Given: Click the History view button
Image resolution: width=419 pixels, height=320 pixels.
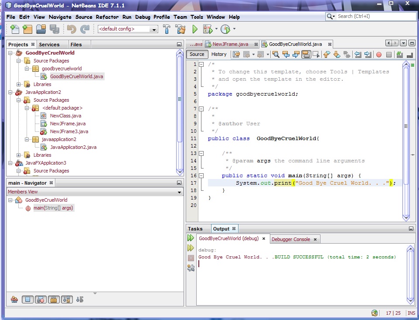Looking at the screenshot, I should click(x=219, y=54).
